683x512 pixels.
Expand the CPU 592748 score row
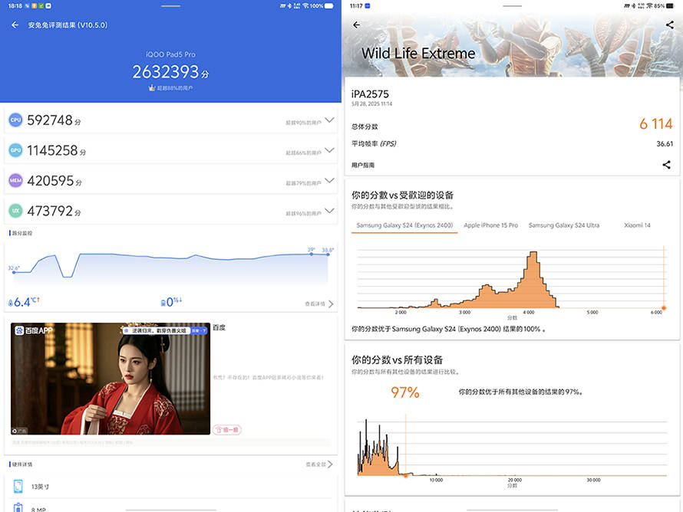point(329,120)
